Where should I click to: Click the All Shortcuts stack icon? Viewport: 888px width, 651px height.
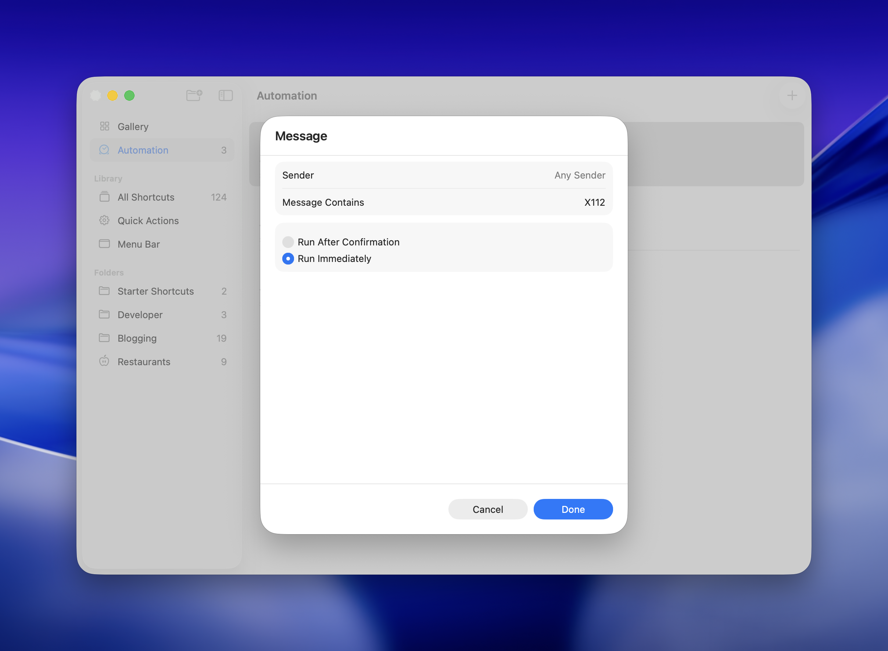click(104, 197)
